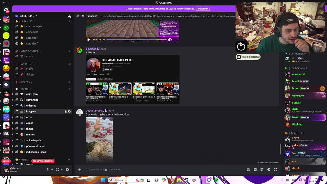
Task: Add channel to SOCIAL category
Action: click(69, 89)
